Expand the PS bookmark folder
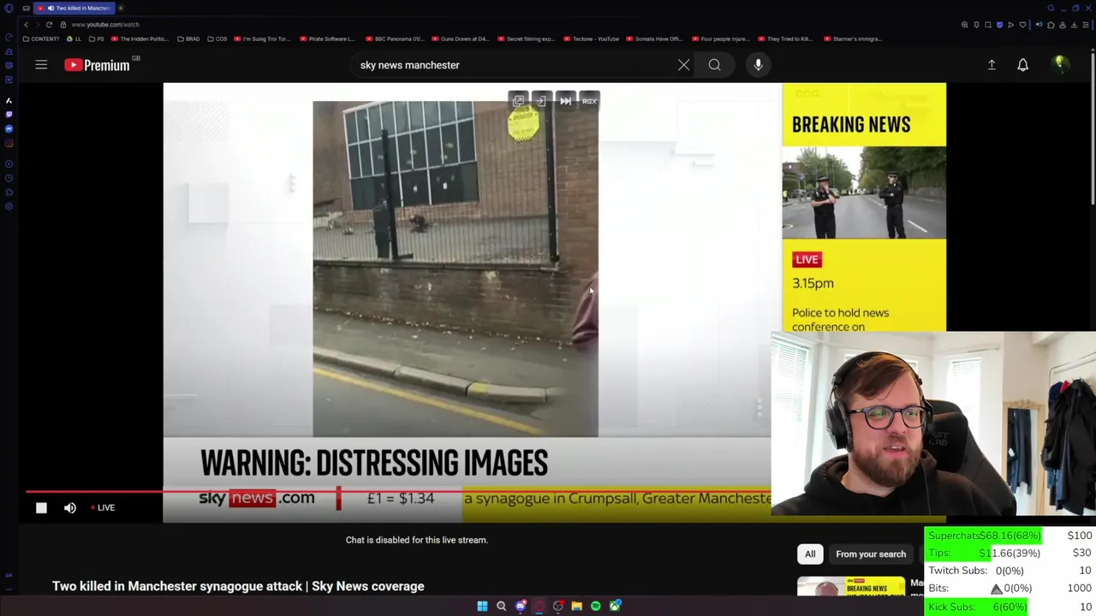1096x616 pixels. (97, 38)
